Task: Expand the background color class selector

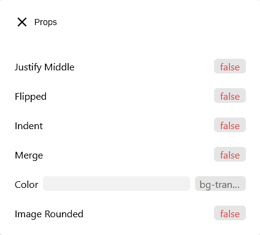Action: click(220, 184)
